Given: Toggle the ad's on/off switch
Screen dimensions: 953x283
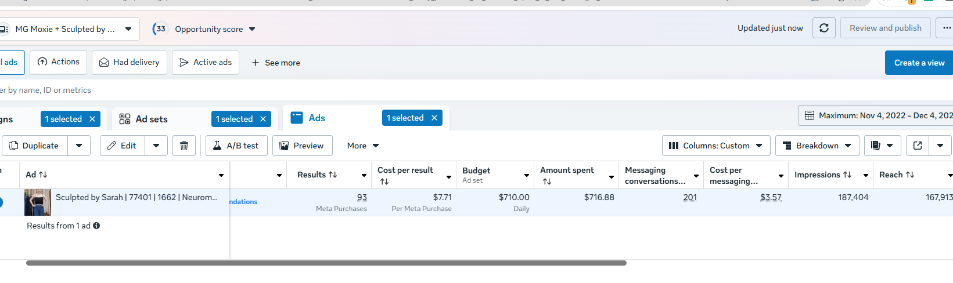Looking at the screenshot, I should click(1, 202).
